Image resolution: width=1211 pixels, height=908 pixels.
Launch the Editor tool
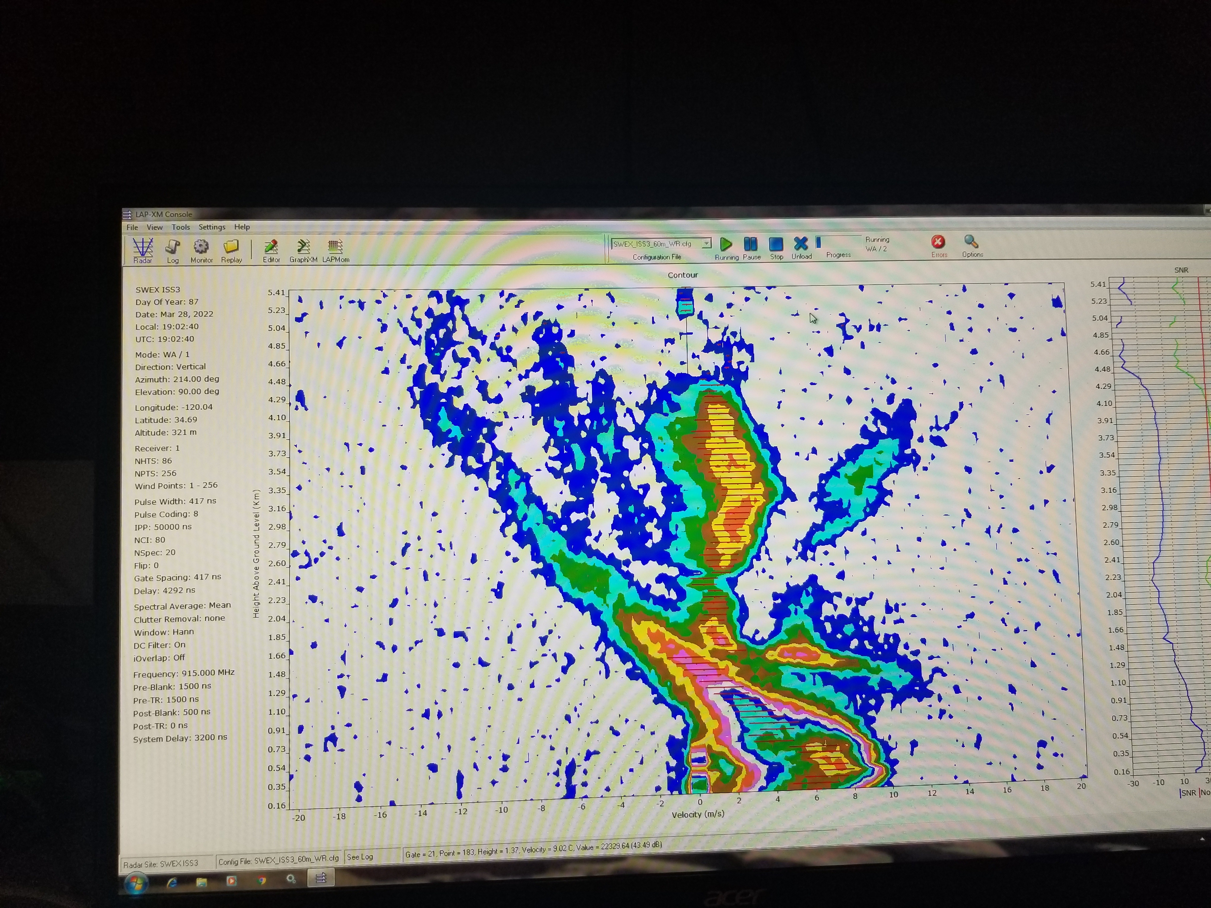271,248
